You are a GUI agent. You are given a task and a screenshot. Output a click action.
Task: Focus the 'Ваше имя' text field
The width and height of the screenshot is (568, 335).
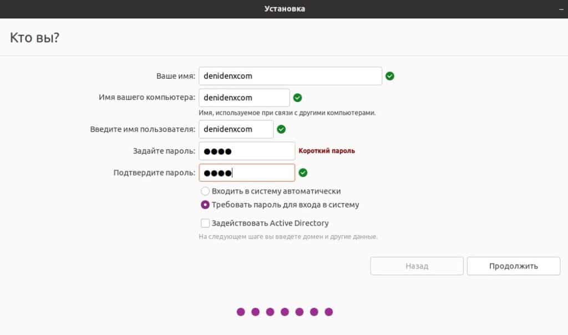pos(290,76)
